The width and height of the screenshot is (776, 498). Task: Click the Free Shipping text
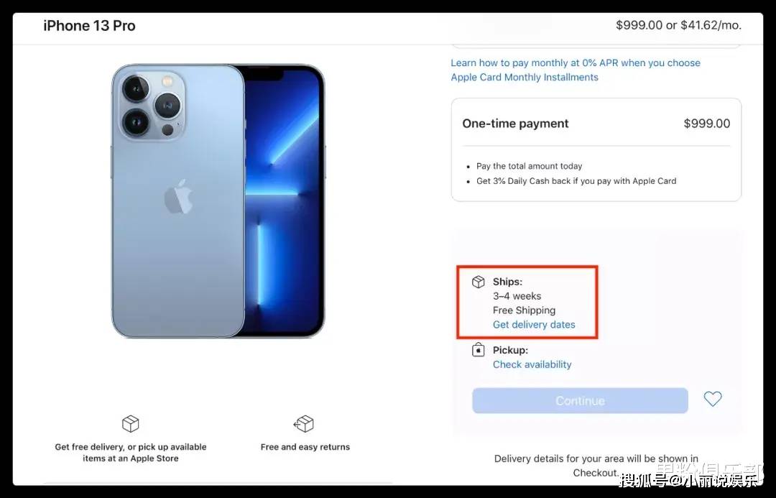524,310
